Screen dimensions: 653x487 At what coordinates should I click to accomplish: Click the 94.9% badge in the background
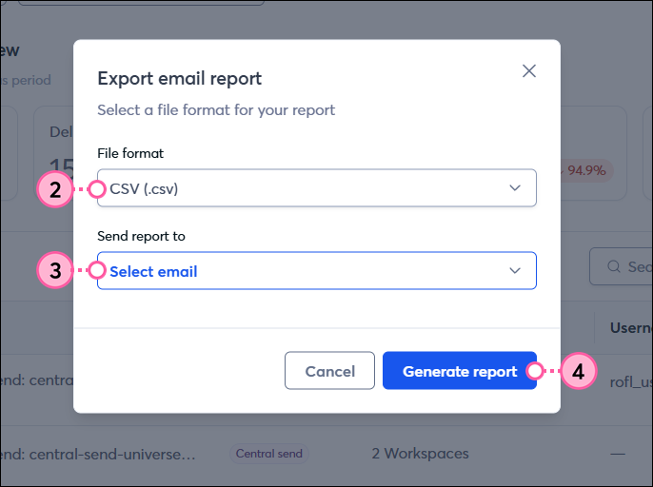pos(586,170)
